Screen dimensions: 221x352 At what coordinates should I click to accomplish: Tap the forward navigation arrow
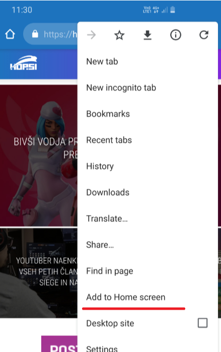click(91, 35)
